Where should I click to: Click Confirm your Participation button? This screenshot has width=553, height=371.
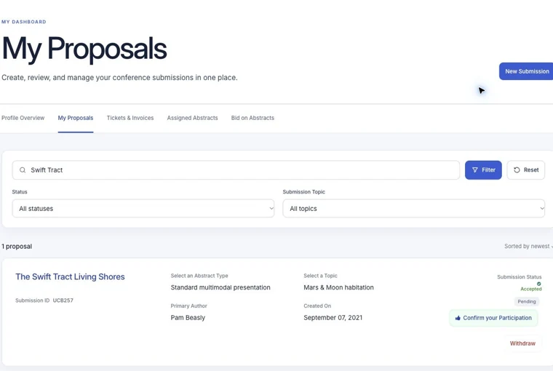pyautogui.click(x=493, y=318)
